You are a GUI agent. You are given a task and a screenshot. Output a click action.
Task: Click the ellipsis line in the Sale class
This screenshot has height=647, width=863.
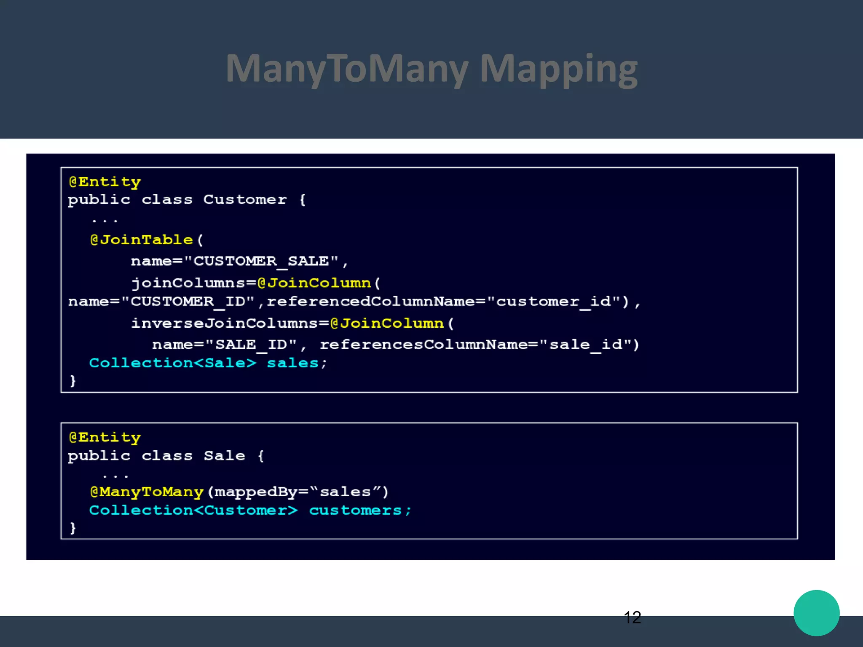(115, 476)
